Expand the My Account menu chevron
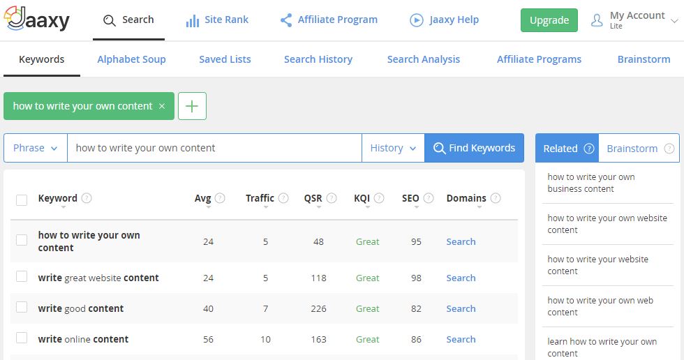 pos(674,21)
